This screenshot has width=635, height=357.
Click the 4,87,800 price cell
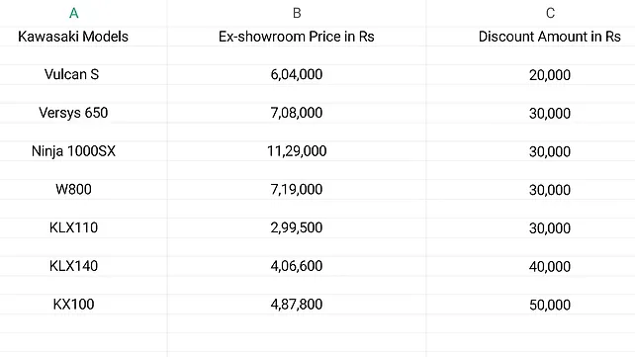pyautogui.click(x=297, y=305)
